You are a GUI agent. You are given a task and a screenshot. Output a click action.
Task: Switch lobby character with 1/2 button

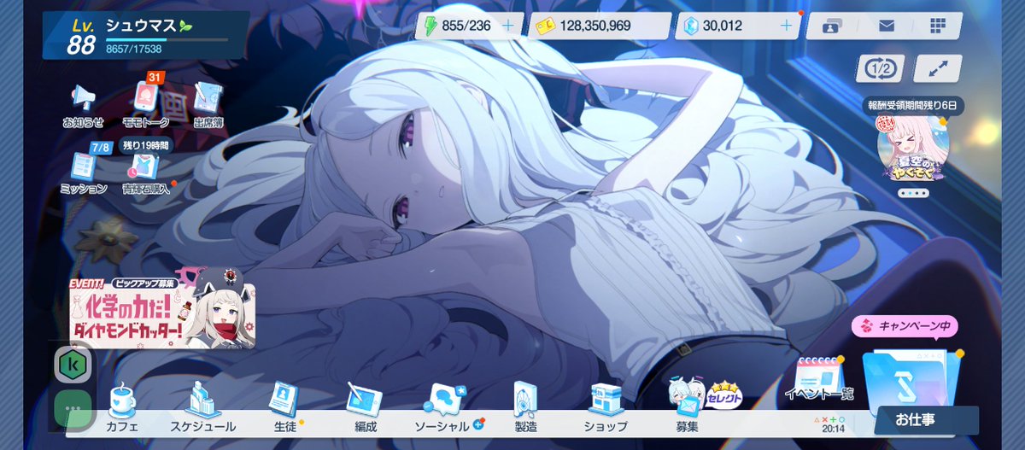tap(881, 68)
